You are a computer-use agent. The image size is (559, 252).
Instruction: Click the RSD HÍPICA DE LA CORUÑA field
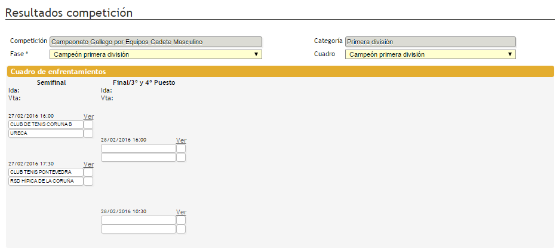pos(45,181)
